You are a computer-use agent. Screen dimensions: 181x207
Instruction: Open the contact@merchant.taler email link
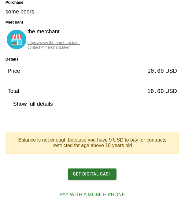coord(48,47)
